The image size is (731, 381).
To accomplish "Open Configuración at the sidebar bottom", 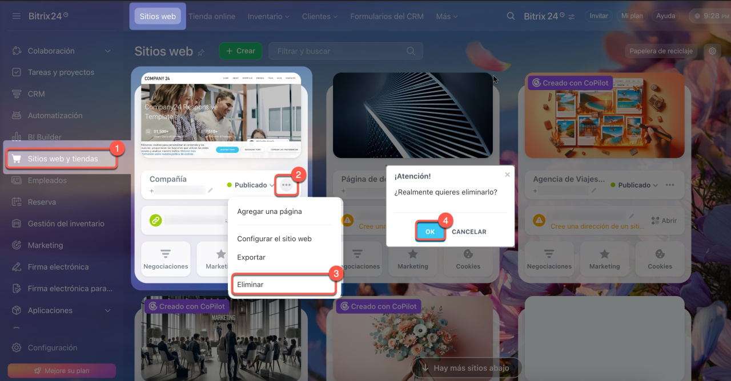I will [x=53, y=348].
